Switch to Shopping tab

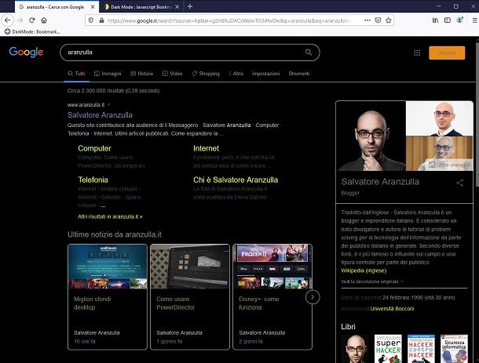pos(206,74)
